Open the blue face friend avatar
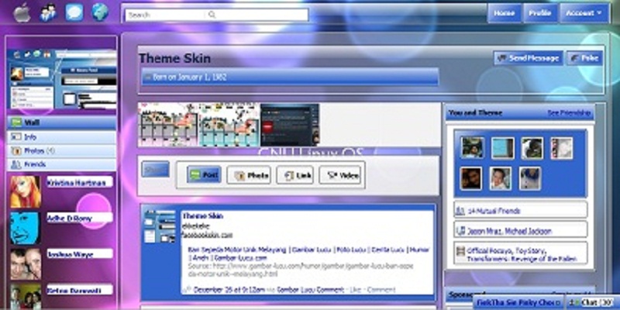Screen dimensions: 620x310 pyautogui.click(x=26, y=228)
